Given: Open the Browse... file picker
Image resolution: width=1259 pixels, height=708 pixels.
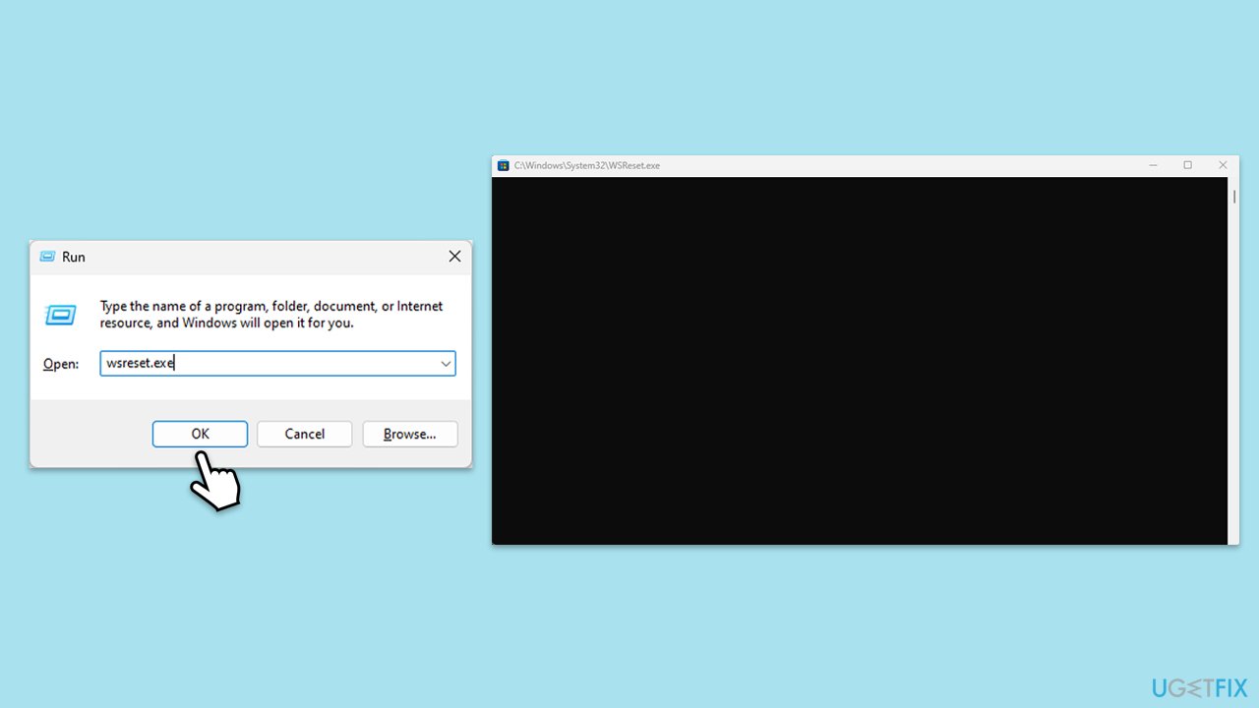Looking at the screenshot, I should pos(410,434).
